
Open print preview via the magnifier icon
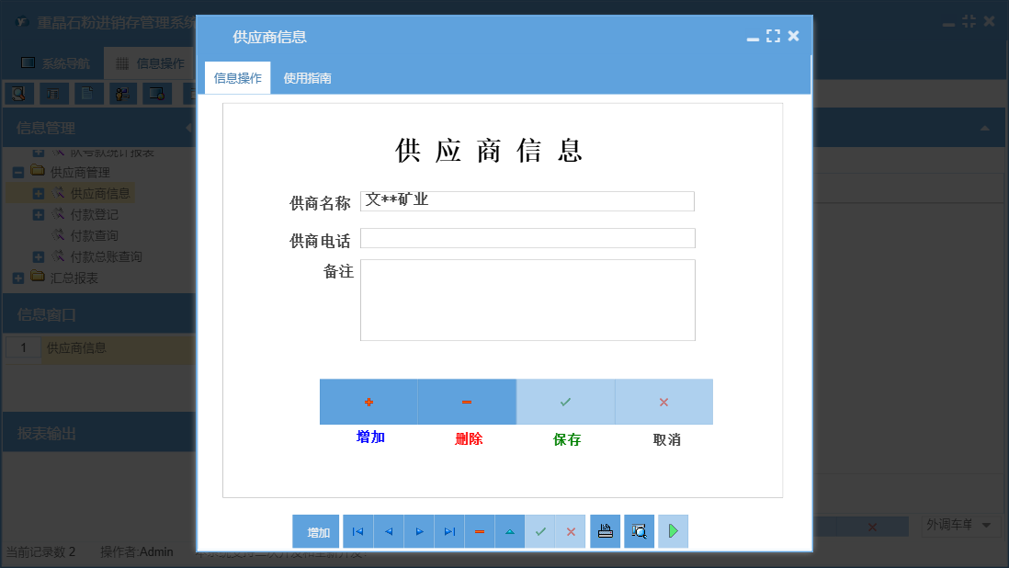pyautogui.click(x=639, y=531)
